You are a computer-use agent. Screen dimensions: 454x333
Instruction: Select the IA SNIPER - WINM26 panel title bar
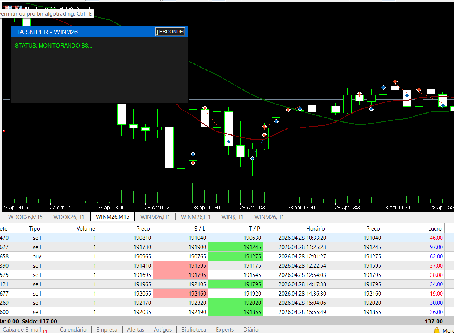(100, 32)
